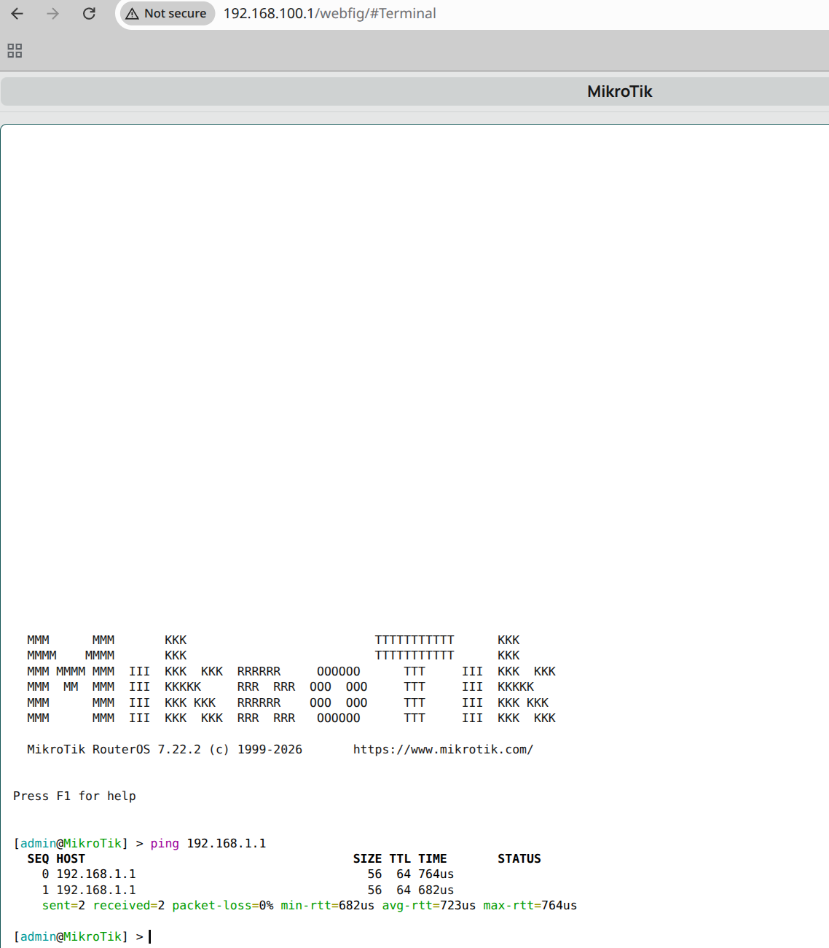Click the TIME column header
Viewport: 829px width, 948px height.
pos(433,858)
